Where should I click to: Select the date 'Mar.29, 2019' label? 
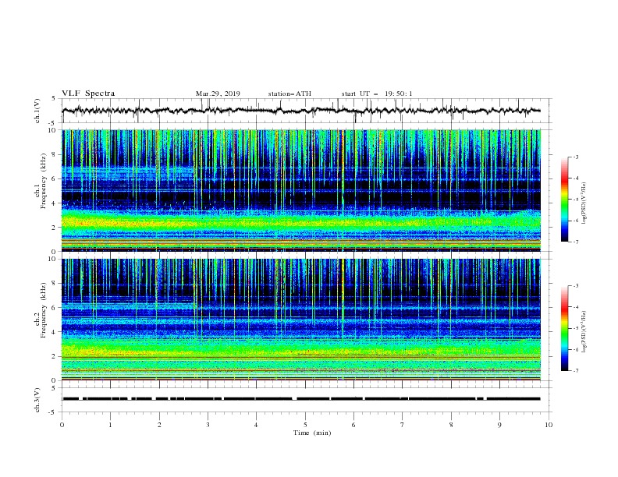pyautogui.click(x=218, y=94)
